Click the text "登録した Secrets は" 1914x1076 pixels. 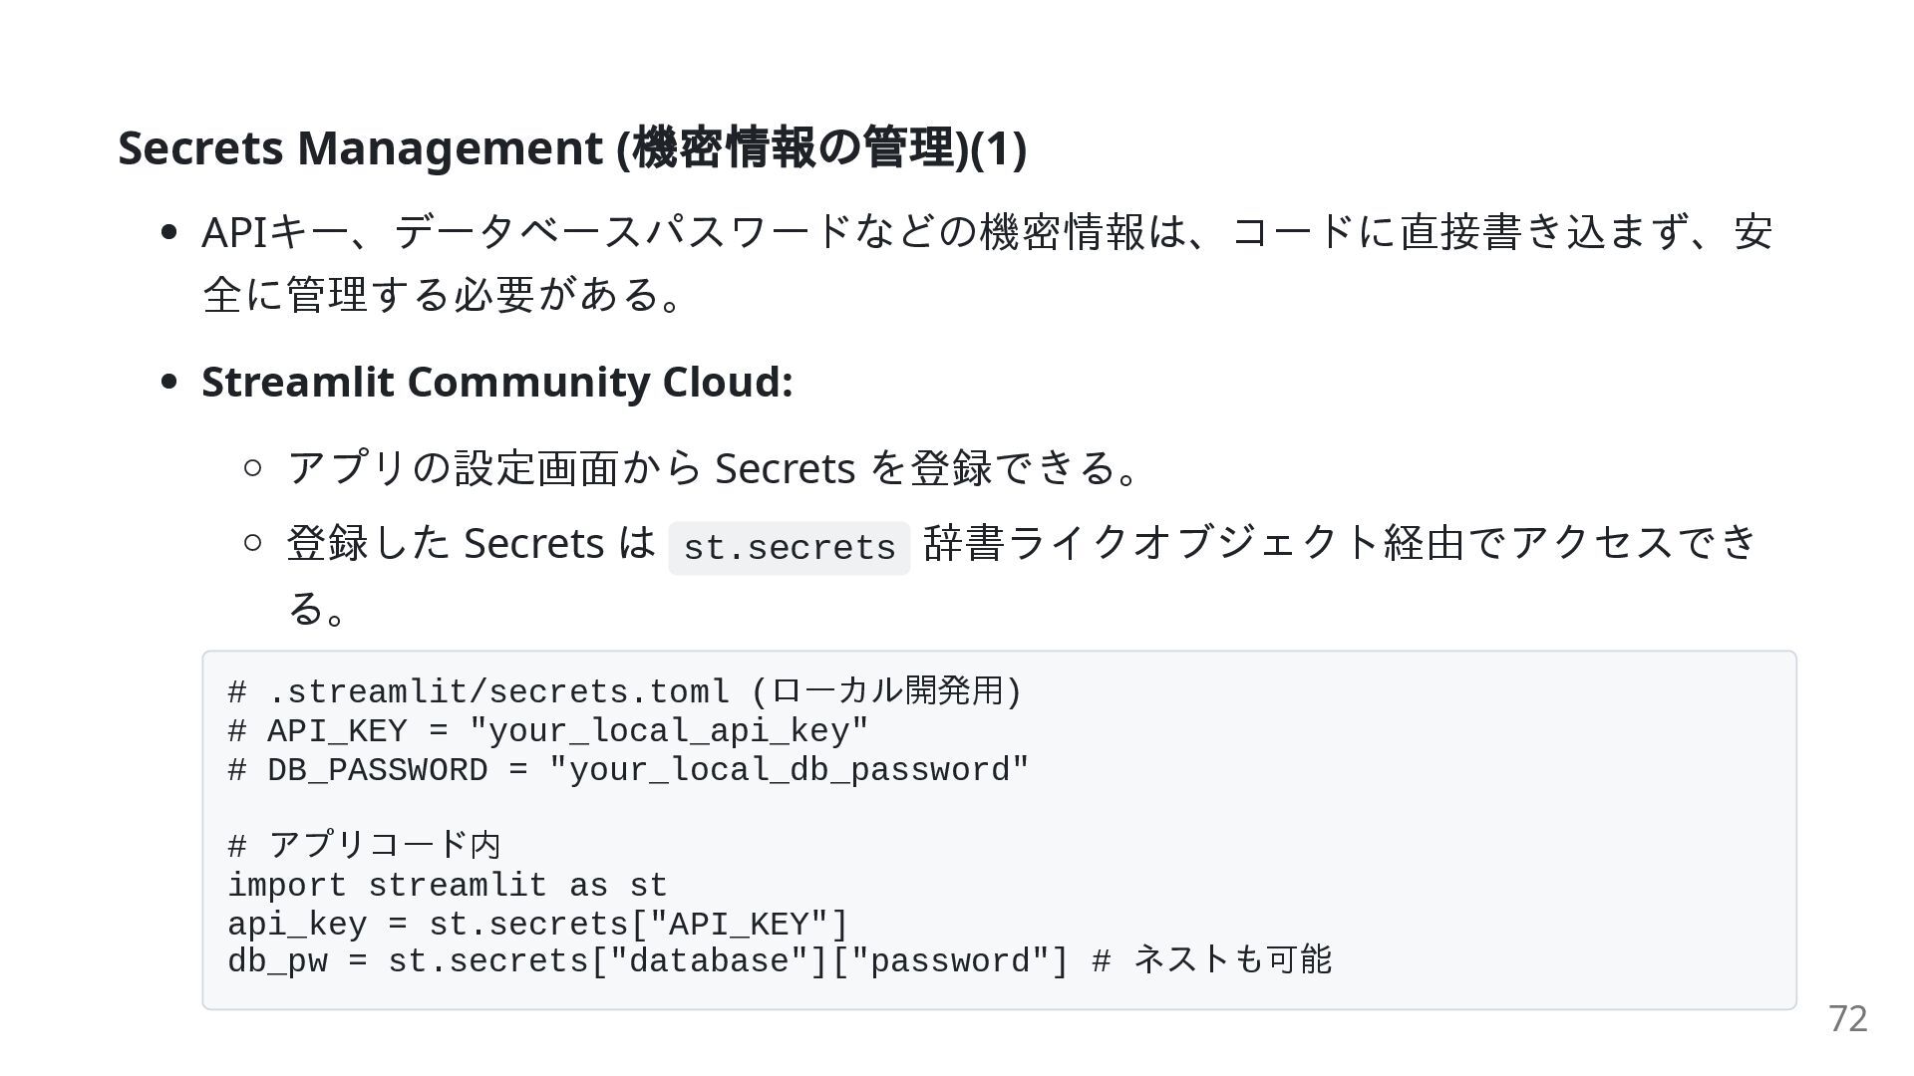[471, 543]
